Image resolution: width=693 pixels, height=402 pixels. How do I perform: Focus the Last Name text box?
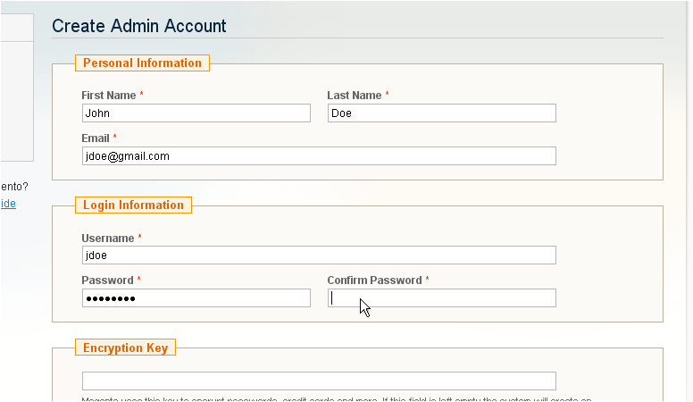coord(441,113)
